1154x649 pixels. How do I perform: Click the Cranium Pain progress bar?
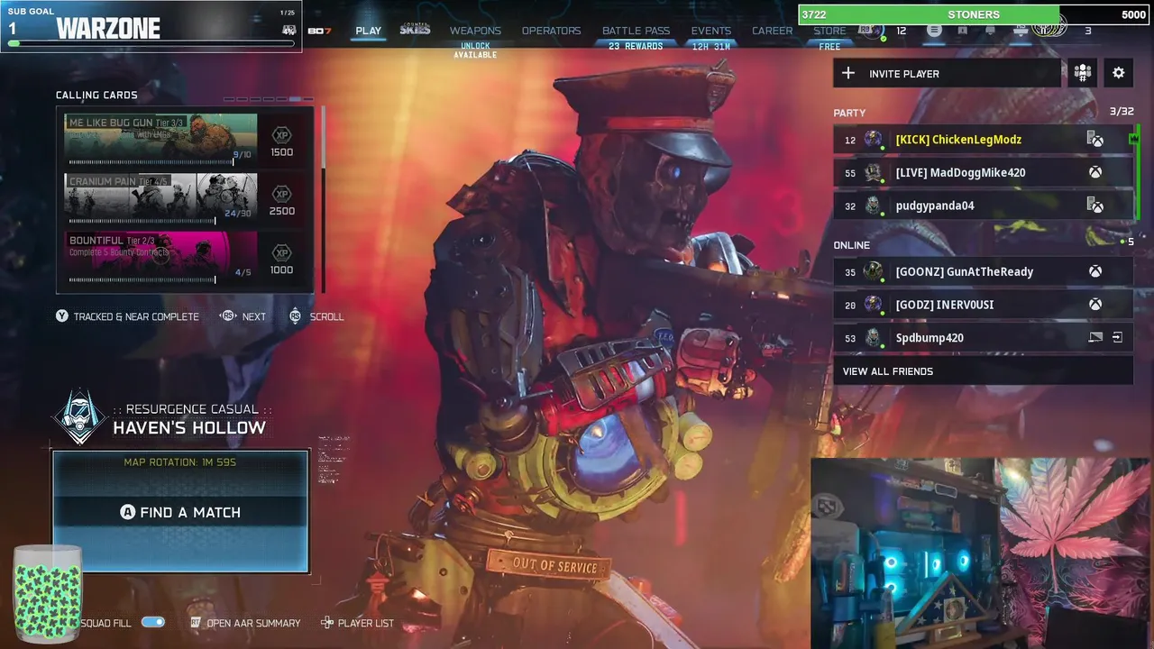[x=142, y=221]
